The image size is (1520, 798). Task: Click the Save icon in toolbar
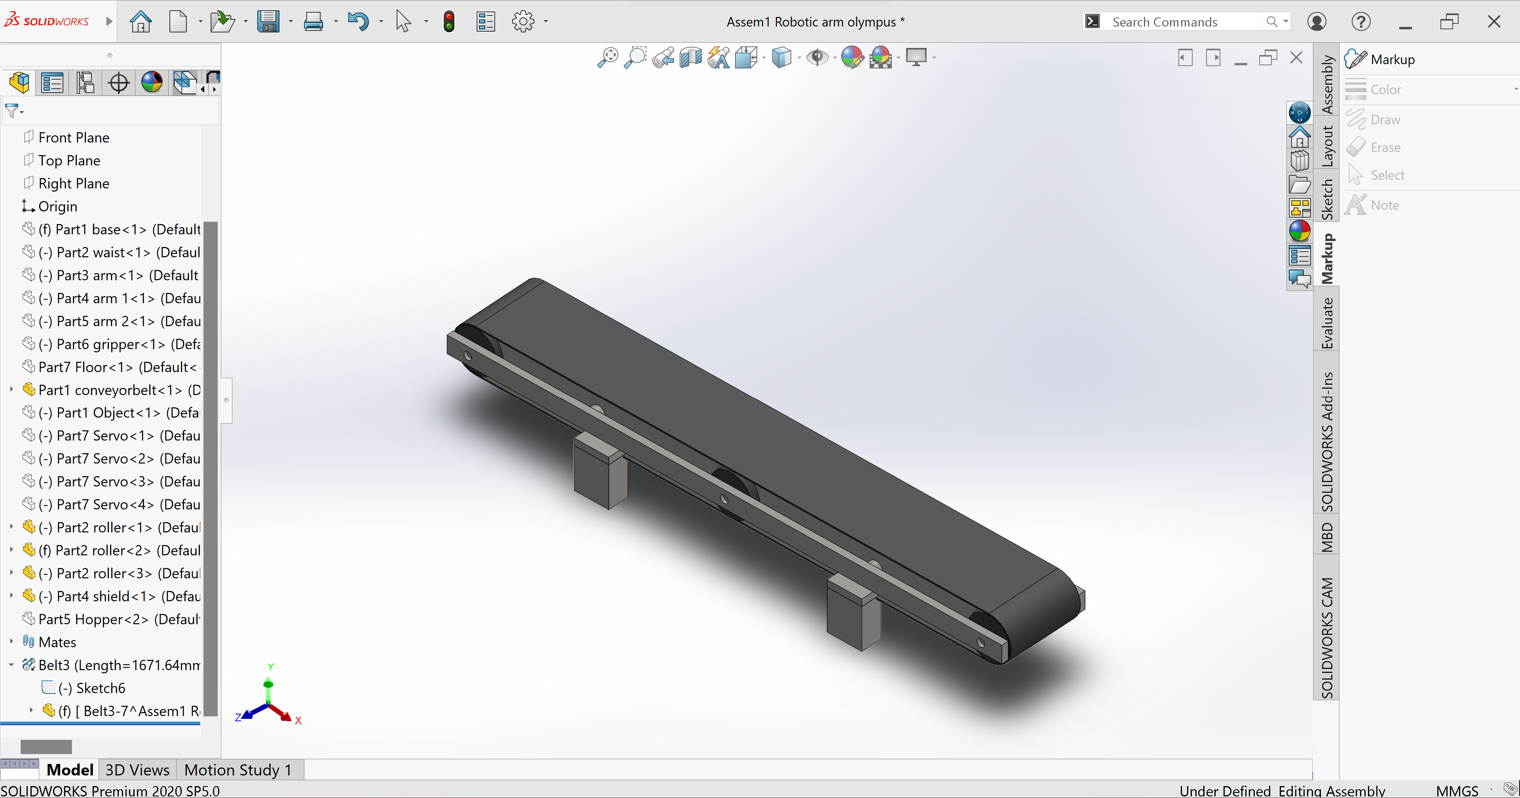268,22
